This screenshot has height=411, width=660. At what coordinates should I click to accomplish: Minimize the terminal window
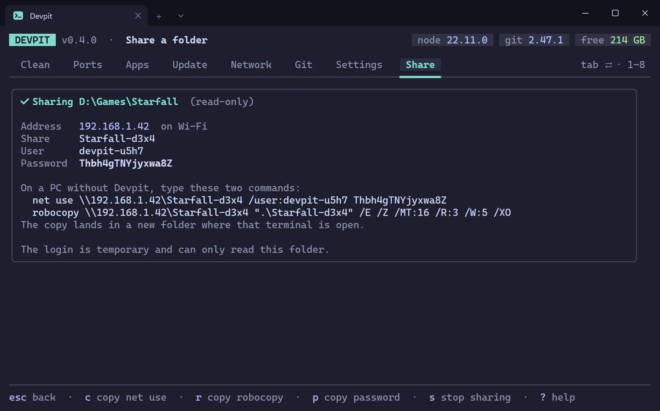point(585,13)
